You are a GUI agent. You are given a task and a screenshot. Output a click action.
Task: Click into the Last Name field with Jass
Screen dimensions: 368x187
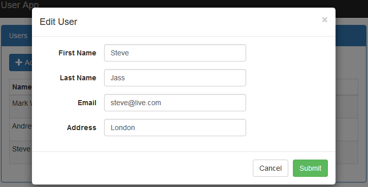pos(175,78)
